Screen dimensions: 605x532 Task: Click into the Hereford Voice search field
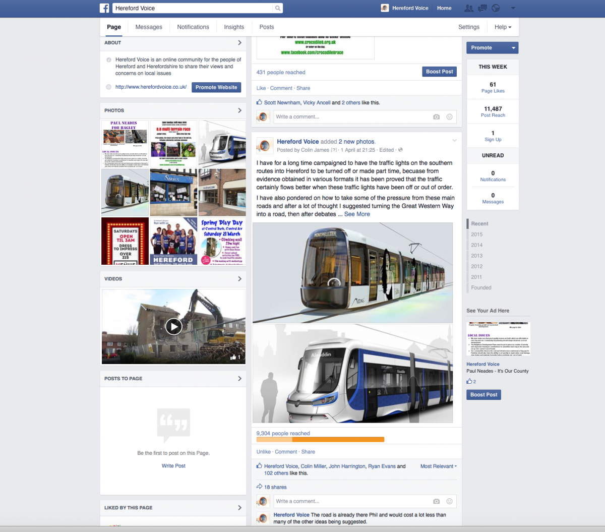[193, 8]
